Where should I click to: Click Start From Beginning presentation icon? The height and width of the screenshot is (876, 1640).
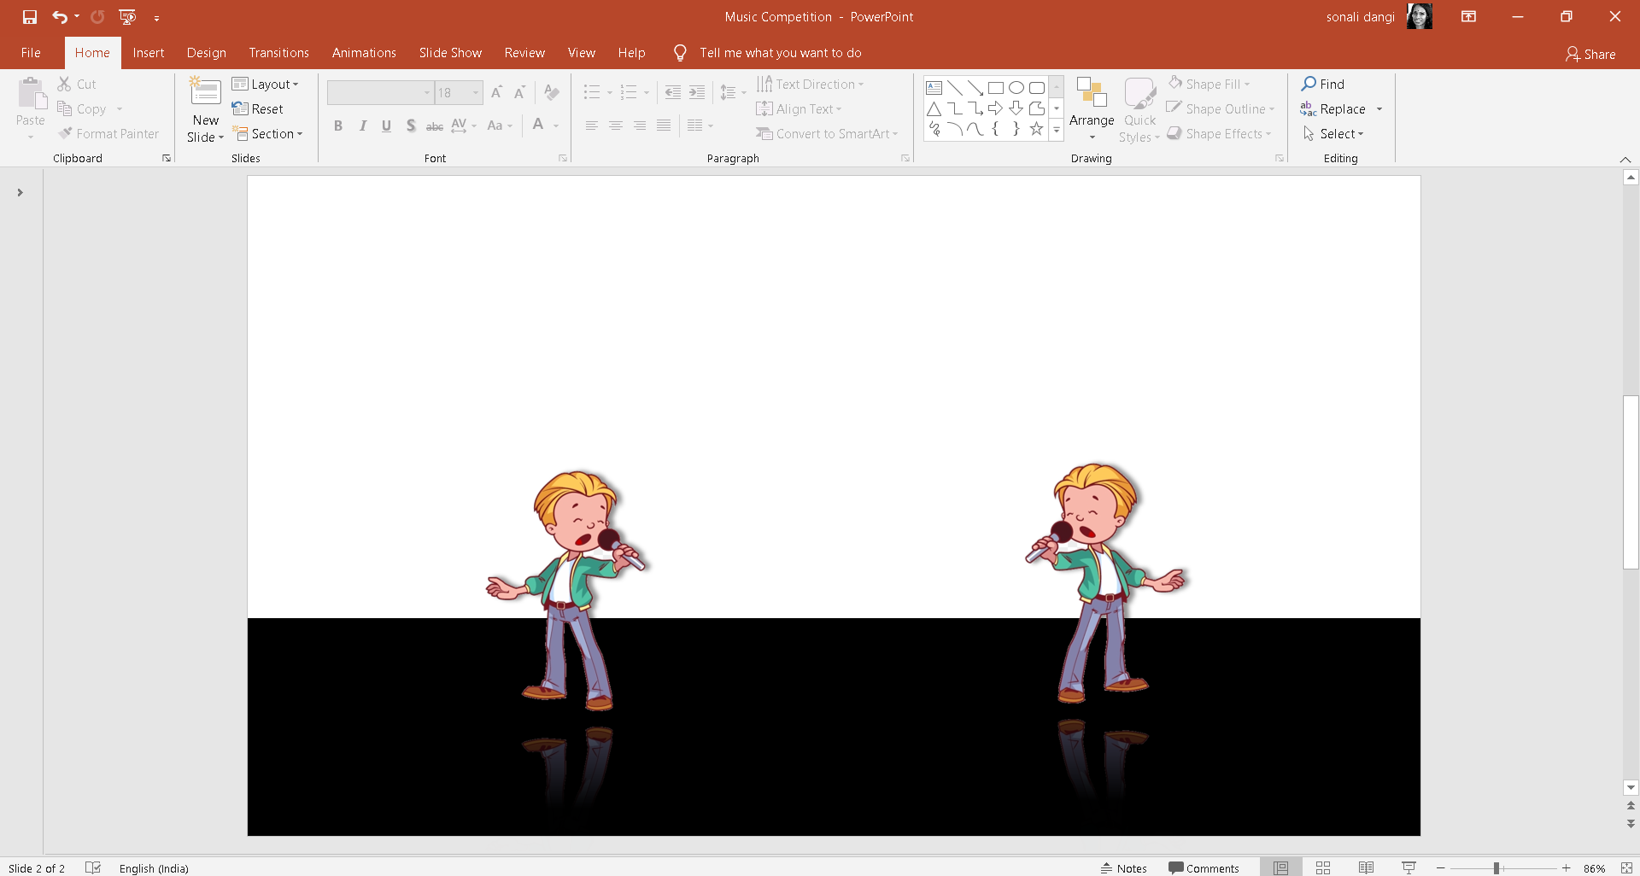[127, 17]
